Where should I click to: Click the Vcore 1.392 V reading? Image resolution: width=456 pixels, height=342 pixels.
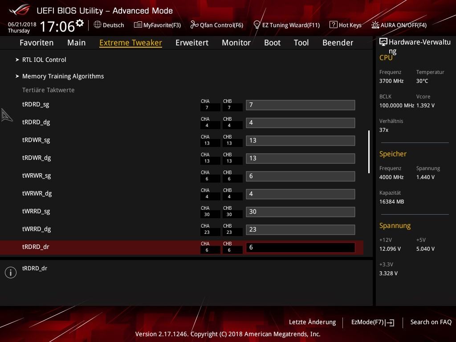(425, 106)
